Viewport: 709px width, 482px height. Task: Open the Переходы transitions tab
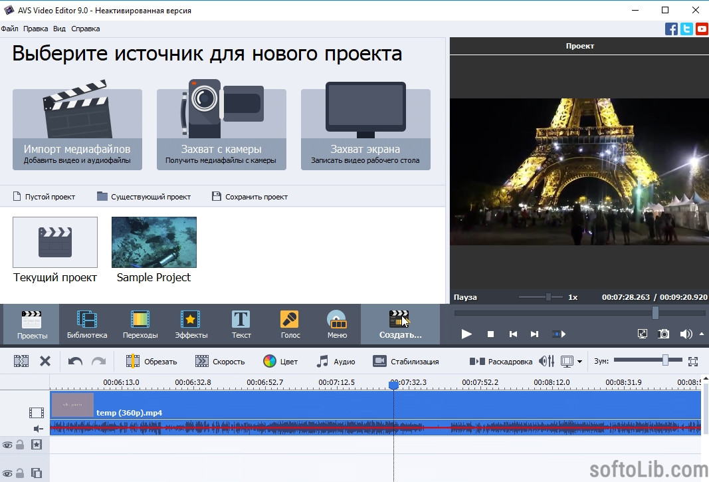click(140, 324)
